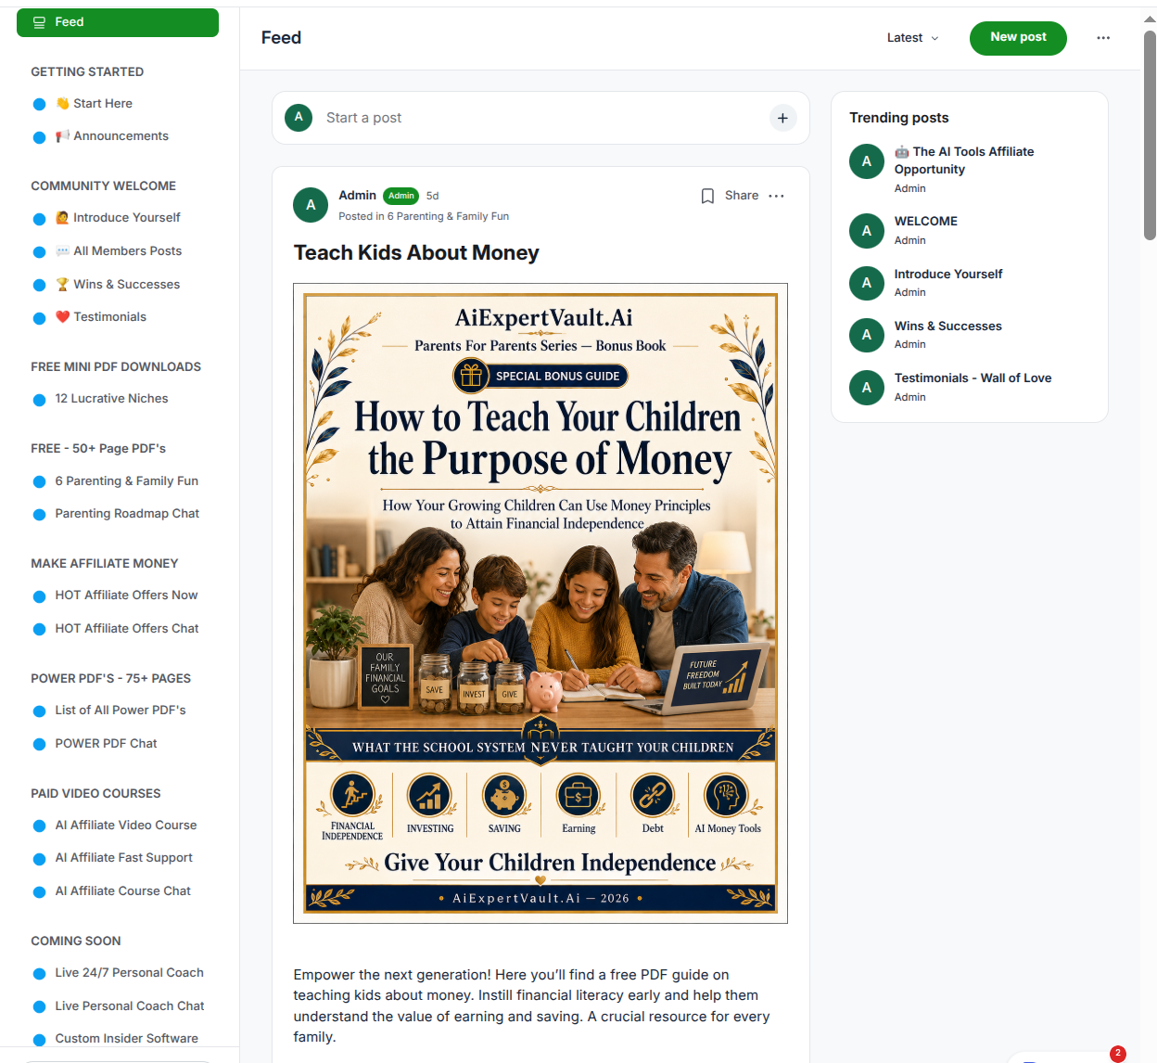Click avatar beside AI Tools Affiliate Opportunity
The height and width of the screenshot is (1063, 1157).
point(867,161)
